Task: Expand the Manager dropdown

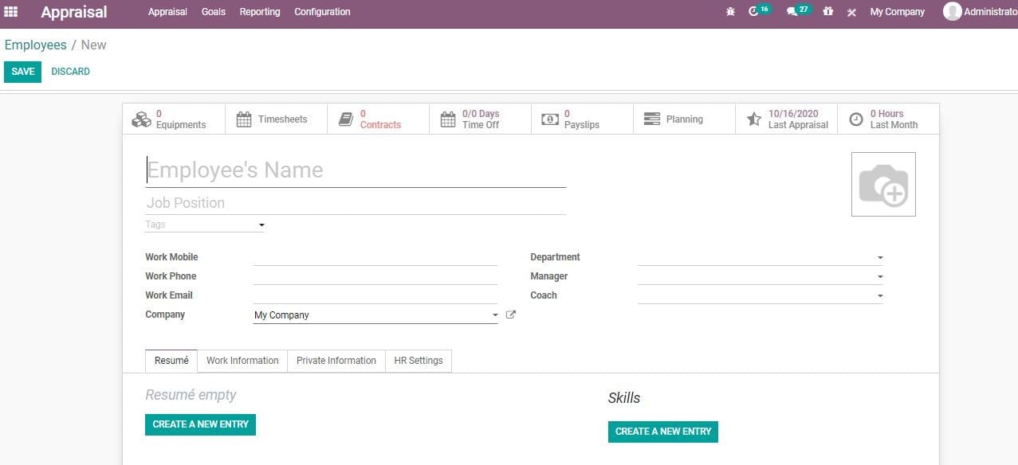Action: point(880,277)
